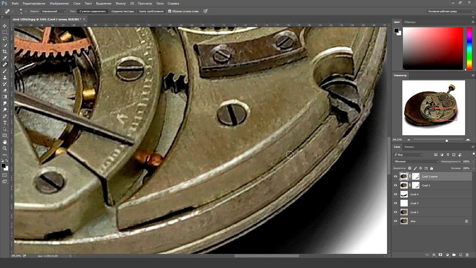
Task: Open the Заливка fill dropdown arrow
Action: click(x=473, y=168)
